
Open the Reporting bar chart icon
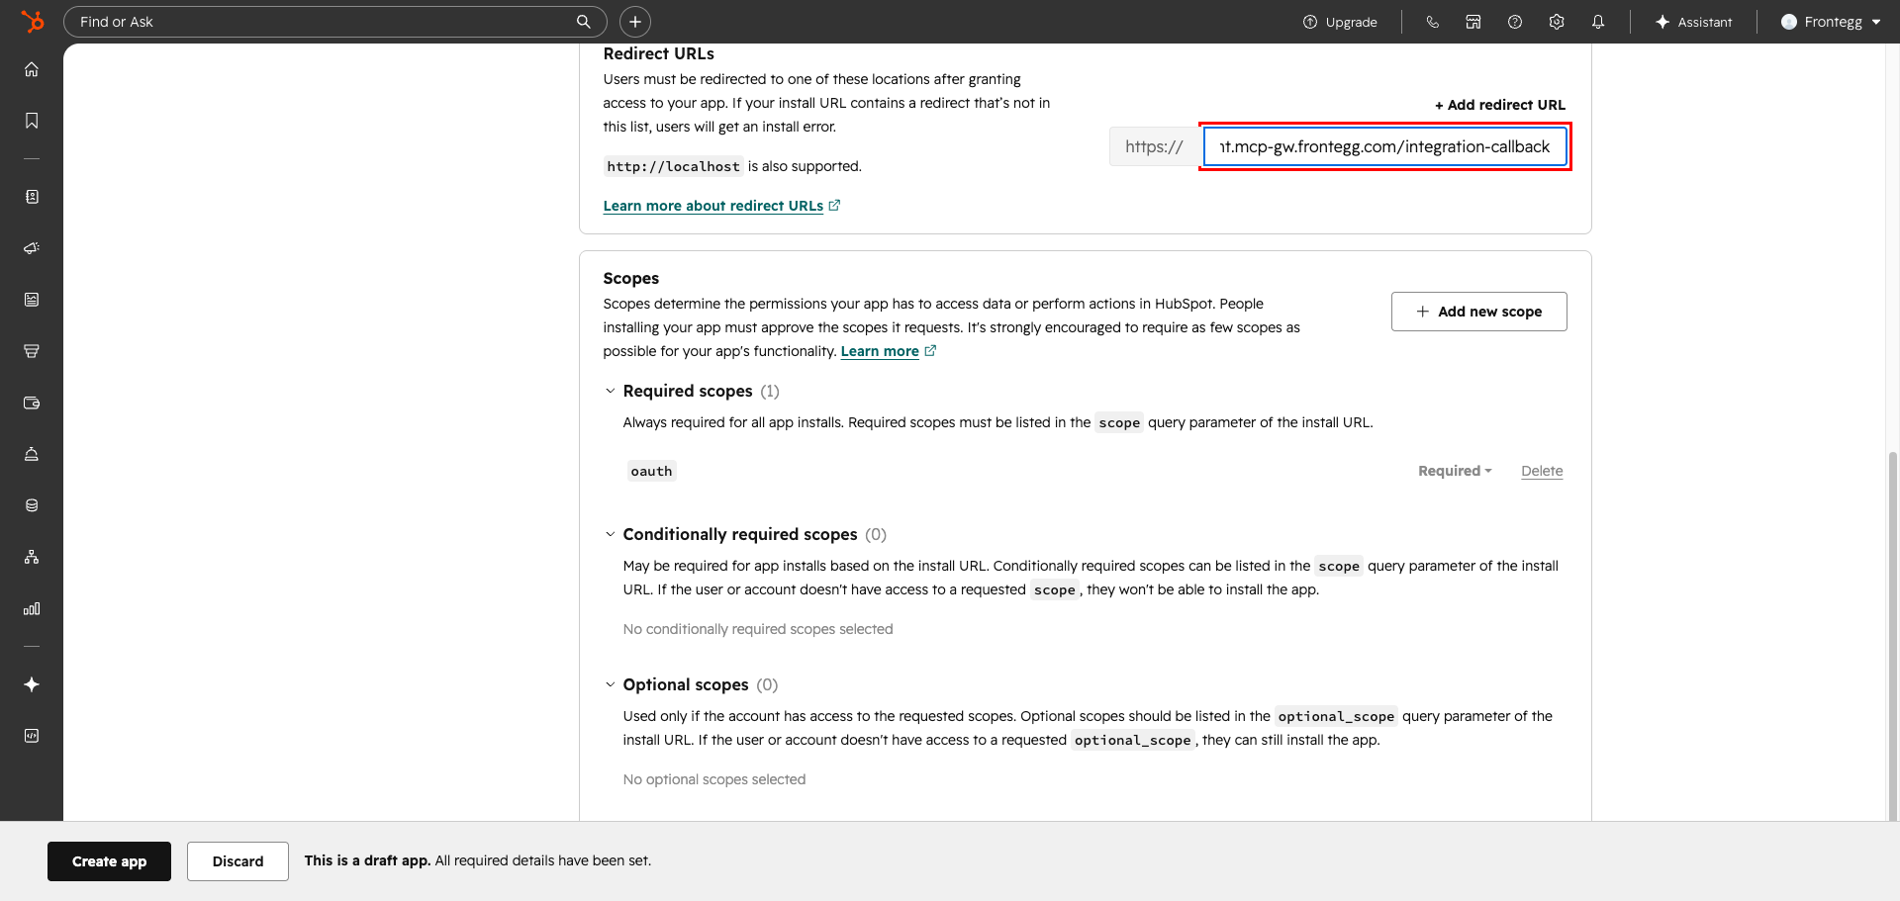[32, 608]
